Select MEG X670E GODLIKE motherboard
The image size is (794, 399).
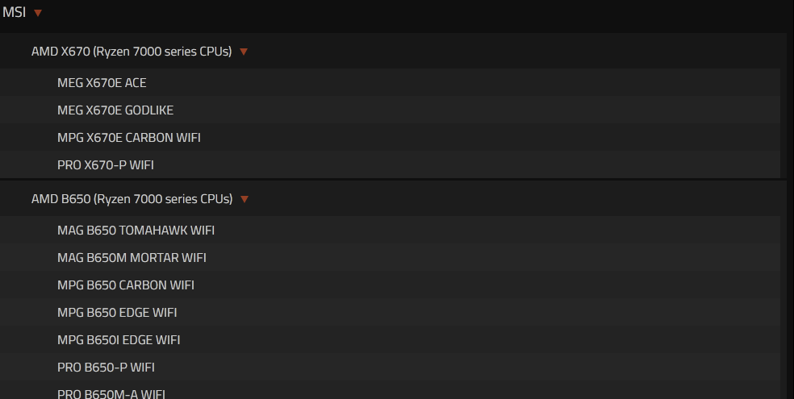click(115, 110)
